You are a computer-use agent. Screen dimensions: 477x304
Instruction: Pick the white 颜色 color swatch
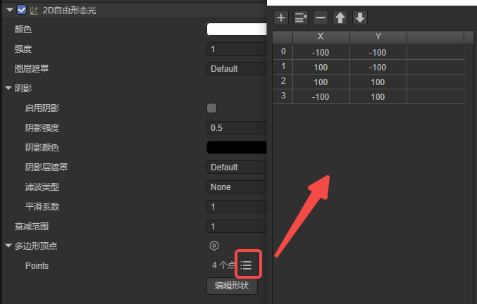pos(236,30)
